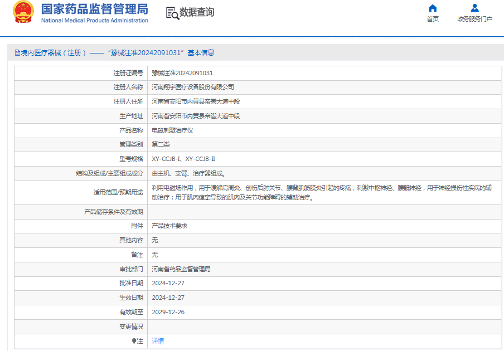Select the 其他内容 value 无

click(155, 240)
